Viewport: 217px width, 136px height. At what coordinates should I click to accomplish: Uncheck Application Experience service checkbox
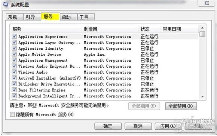[14, 36]
